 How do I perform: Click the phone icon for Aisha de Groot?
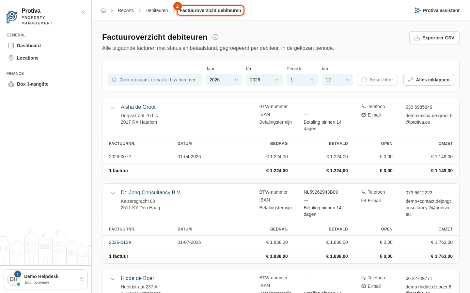pyautogui.click(x=364, y=106)
